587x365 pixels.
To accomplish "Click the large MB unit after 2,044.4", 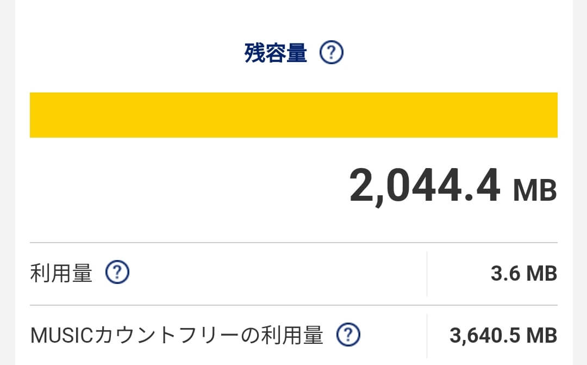I will 535,190.
